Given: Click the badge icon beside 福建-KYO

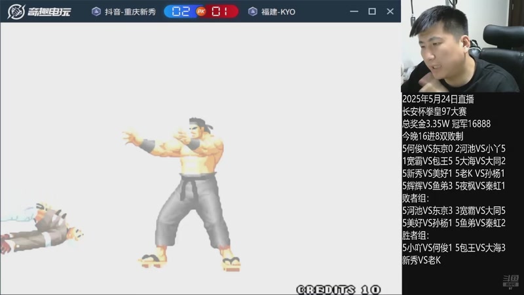Looking at the screenshot, I should point(253,12).
